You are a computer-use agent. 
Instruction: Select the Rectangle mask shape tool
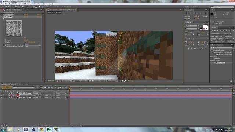pos(23,7)
